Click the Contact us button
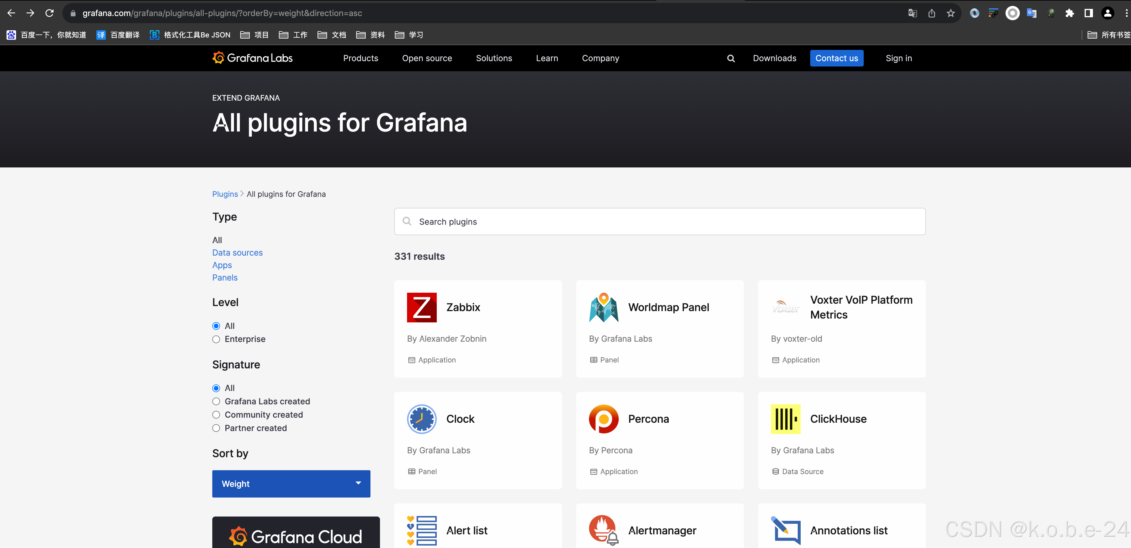 point(836,58)
